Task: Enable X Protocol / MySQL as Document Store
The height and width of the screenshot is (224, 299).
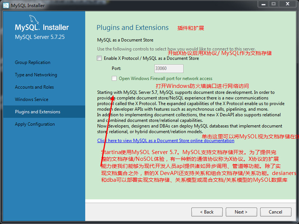Action: pyautogui.click(x=99, y=58)
